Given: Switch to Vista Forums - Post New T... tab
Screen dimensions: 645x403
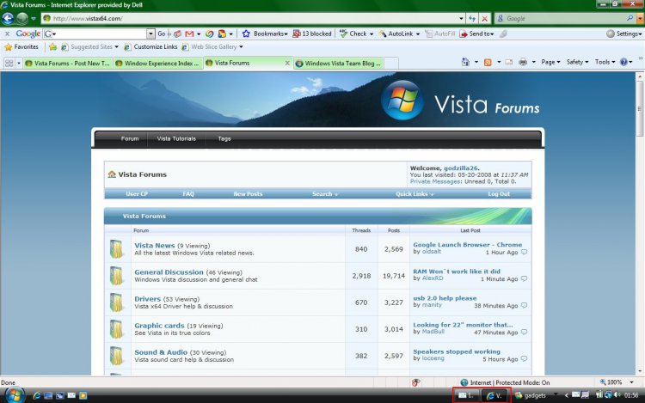Looking at the screenshot, I should 67,64.
